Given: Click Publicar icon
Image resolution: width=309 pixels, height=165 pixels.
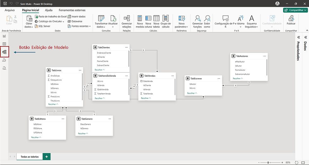Looking at the screenshot, I should (x=291, y=19).
